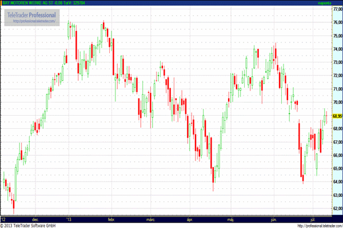Click the BAY.MOTOREN WERKE AG ST title

(x=26, y=3)
